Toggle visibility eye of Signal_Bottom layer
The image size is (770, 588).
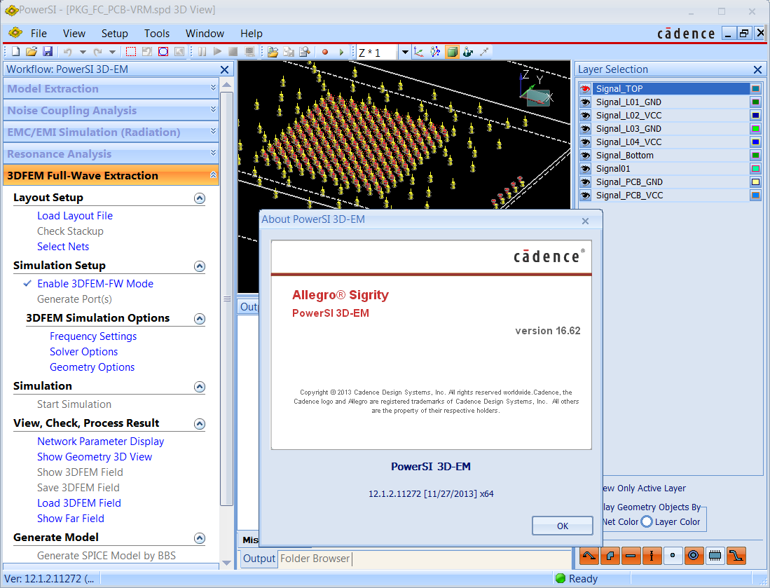click(585, 155)
